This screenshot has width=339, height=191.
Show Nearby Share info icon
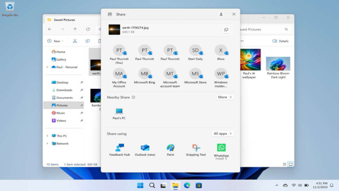tap(133, 97)
